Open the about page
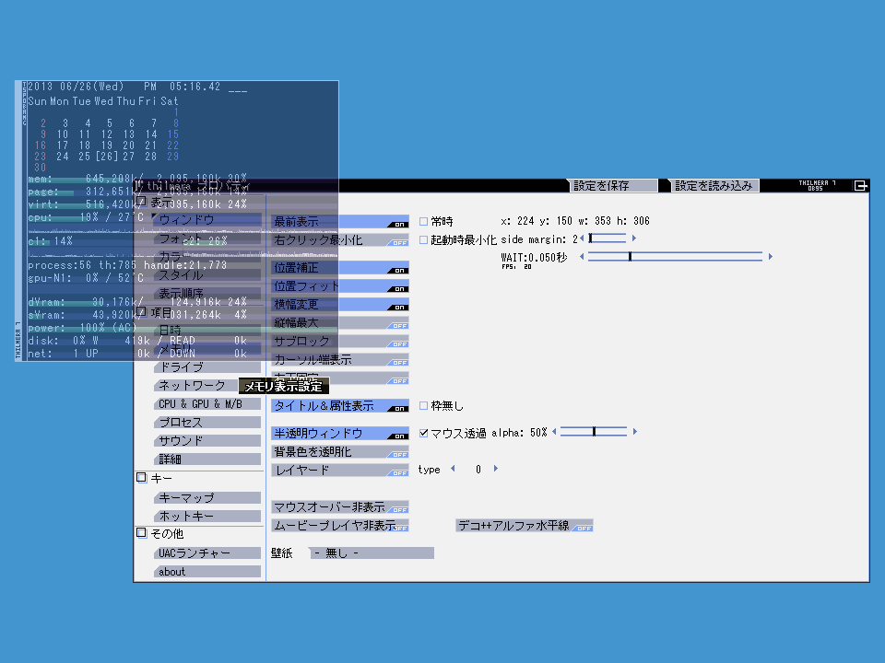 coord(207,572)
